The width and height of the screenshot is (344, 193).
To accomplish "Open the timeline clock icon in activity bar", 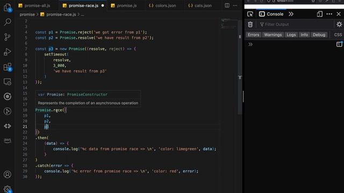I will click(8, 111).
